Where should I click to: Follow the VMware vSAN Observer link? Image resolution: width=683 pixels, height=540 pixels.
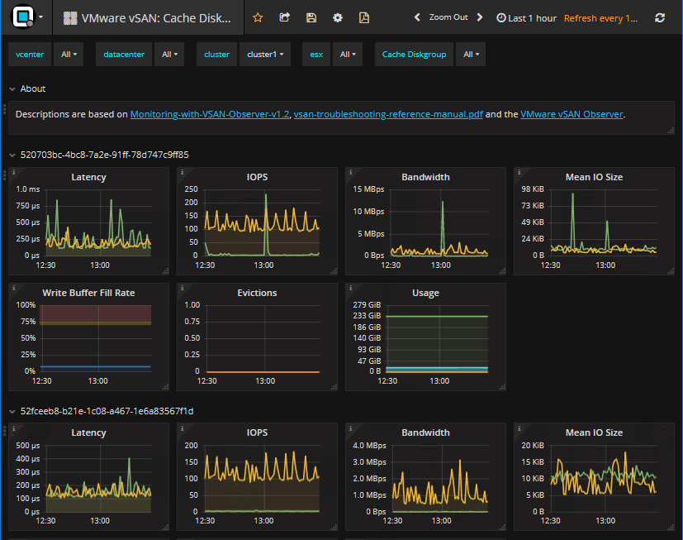pyautogui.click(x=572, y=114)
